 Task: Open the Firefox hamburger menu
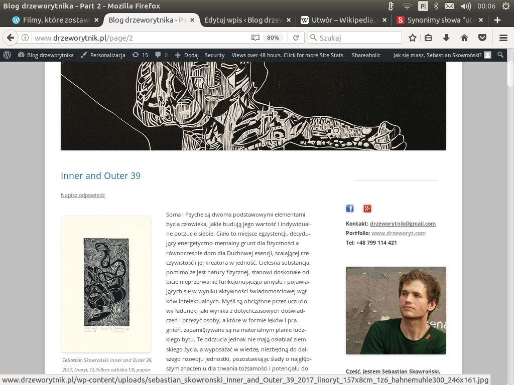(503, 38)
